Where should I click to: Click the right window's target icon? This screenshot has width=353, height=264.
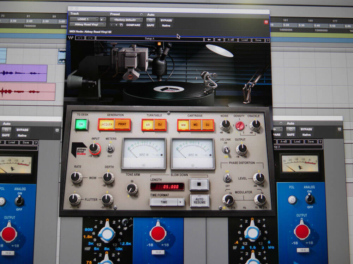pos(339,129)
